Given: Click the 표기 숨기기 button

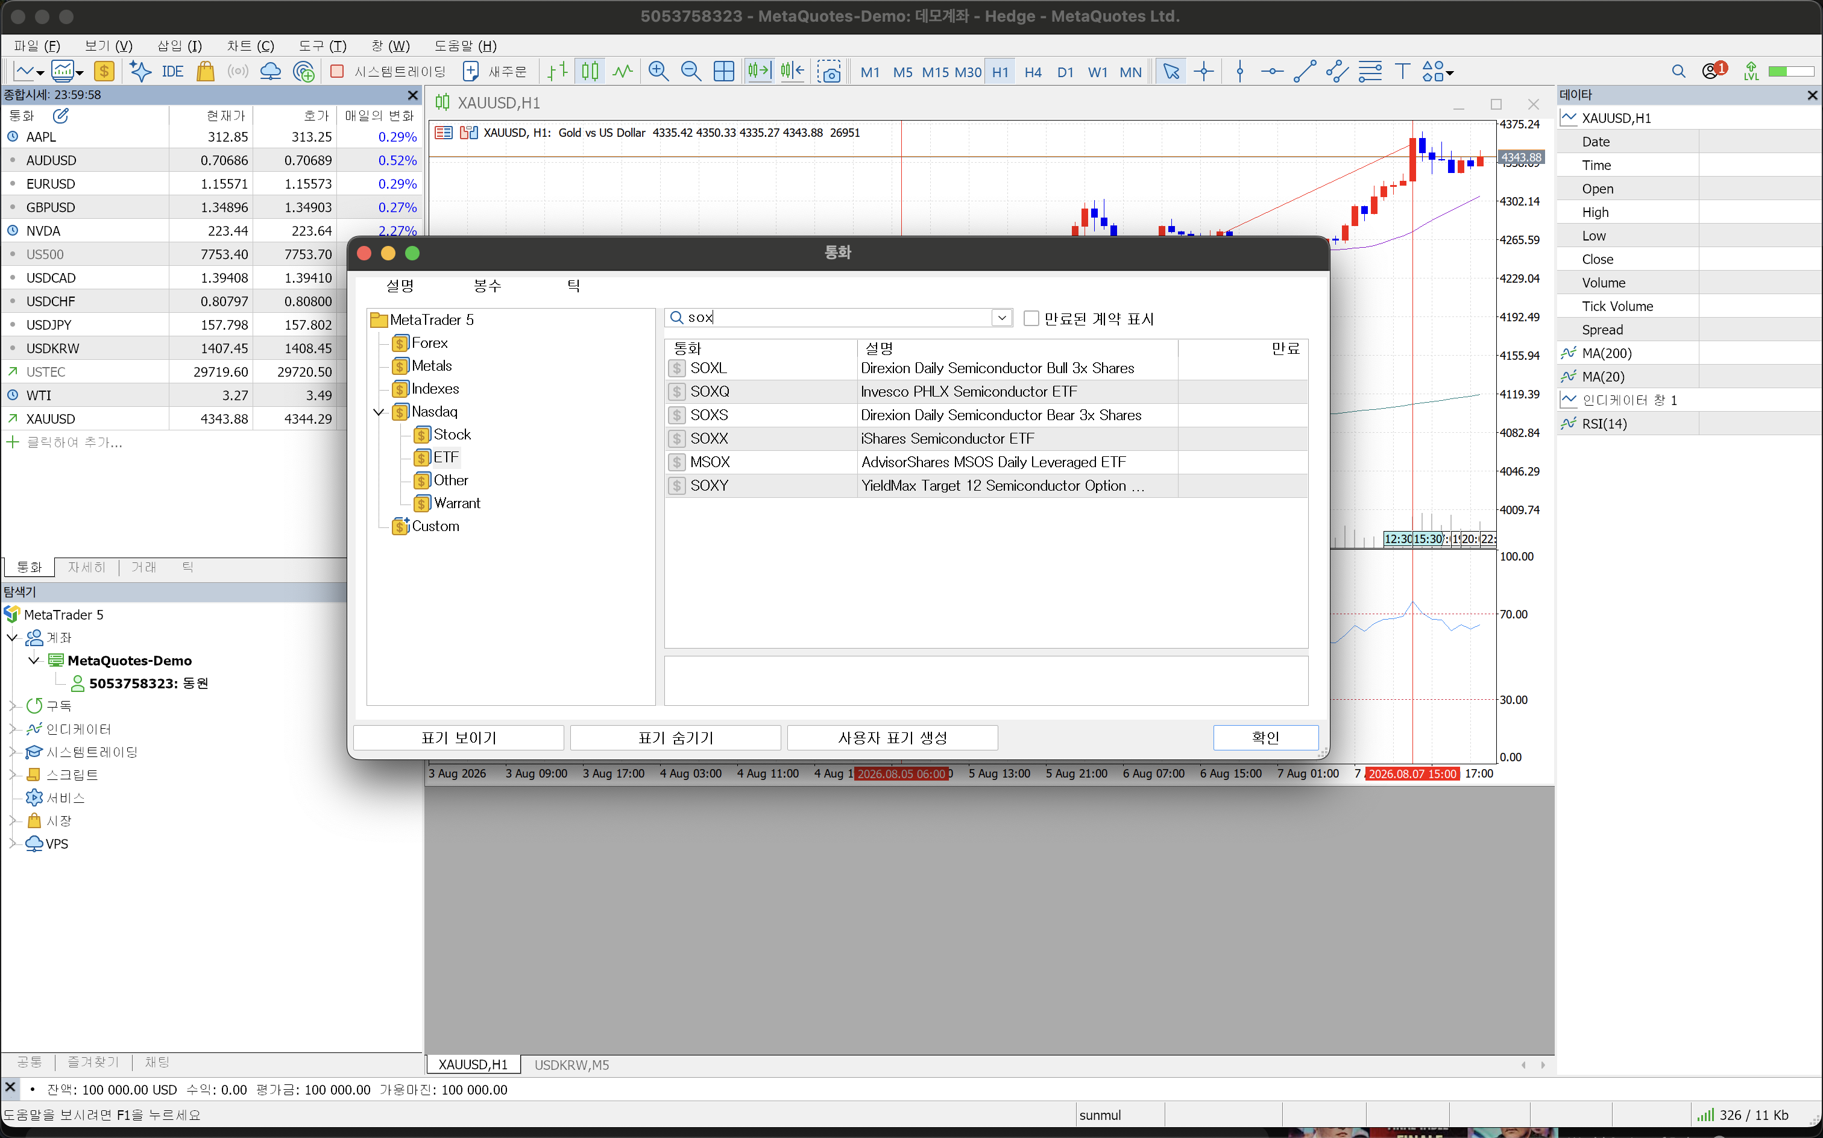Looking at the screenshot, I should pos(675,738).
